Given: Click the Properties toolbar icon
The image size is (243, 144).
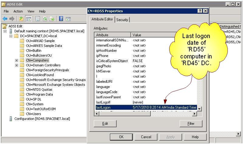Looking at the screenshot, I should coord(37,19).
